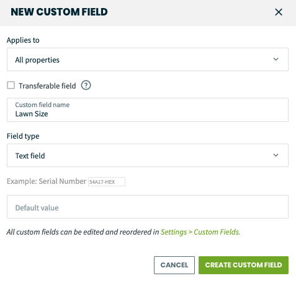Focus the Default value input field
The height and width of the screenshot is (281, 296).
148,207
